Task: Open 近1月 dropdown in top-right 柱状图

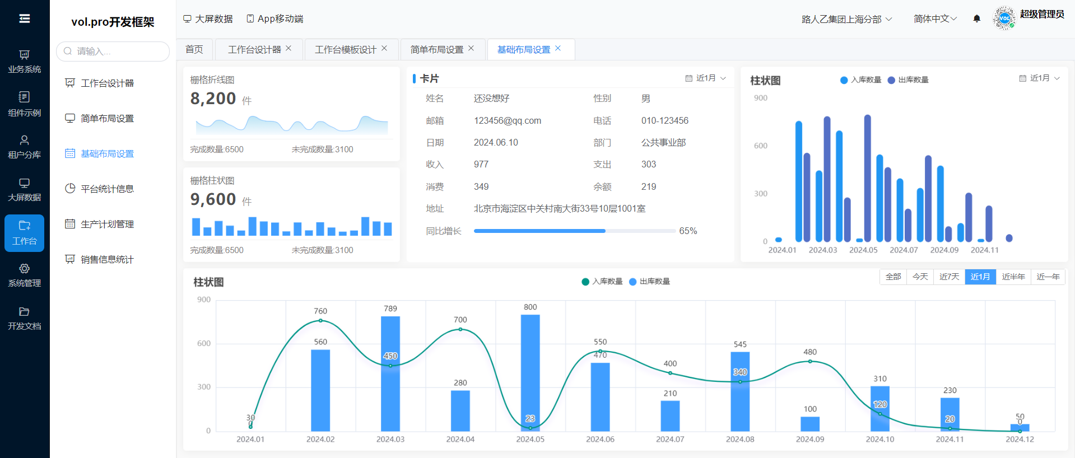Action: [1040, 78]
